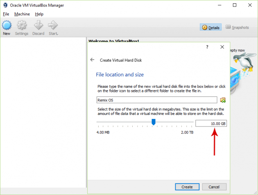
Task: Expand the Start button's dropdown arrow
Action: point(58,34)
